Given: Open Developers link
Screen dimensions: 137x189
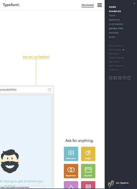Looking at the screenshot, I should pos(114,54).
